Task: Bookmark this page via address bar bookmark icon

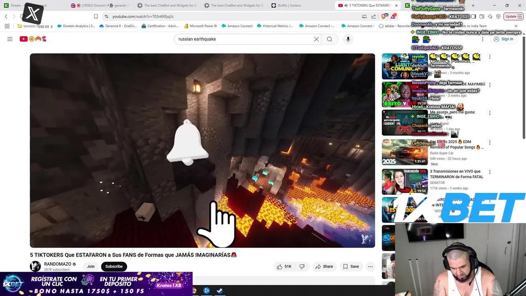Action: [x=96, y=16]
